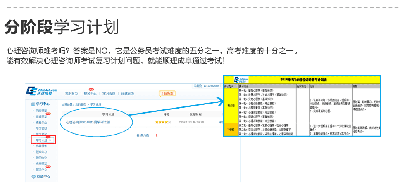Screen dimensions: 405x194
Task: Click the 交流中心 chat bubble icon
Action: (x=33, y=176)
